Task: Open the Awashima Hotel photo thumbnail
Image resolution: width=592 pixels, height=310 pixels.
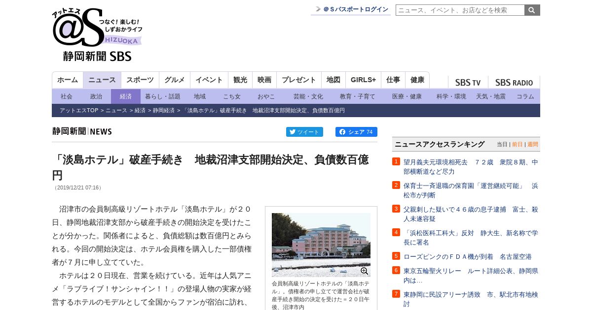Action: 321,245
